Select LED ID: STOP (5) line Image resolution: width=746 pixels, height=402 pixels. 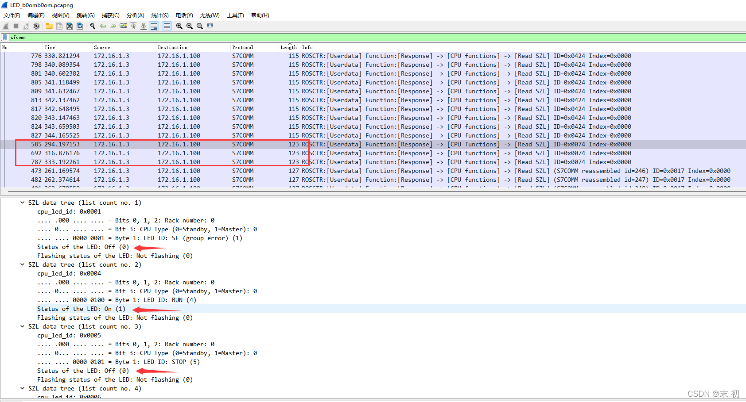pos(119,362)
